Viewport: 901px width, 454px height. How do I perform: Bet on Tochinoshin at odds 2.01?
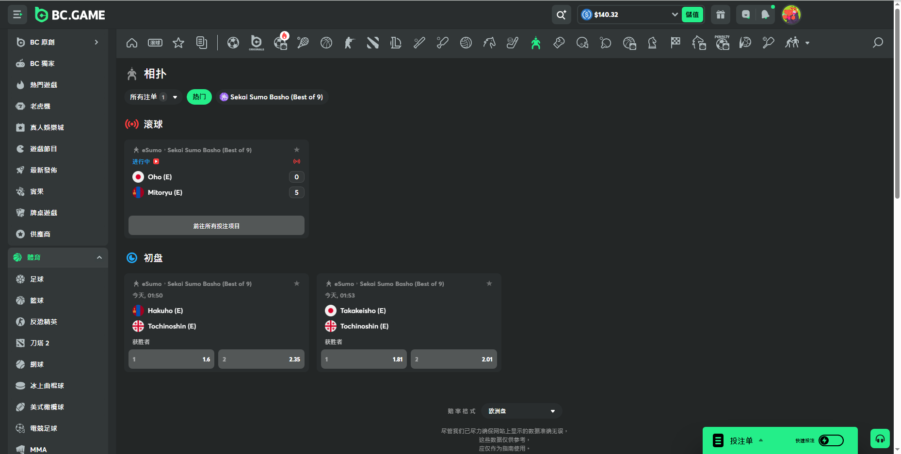point(454,359)
